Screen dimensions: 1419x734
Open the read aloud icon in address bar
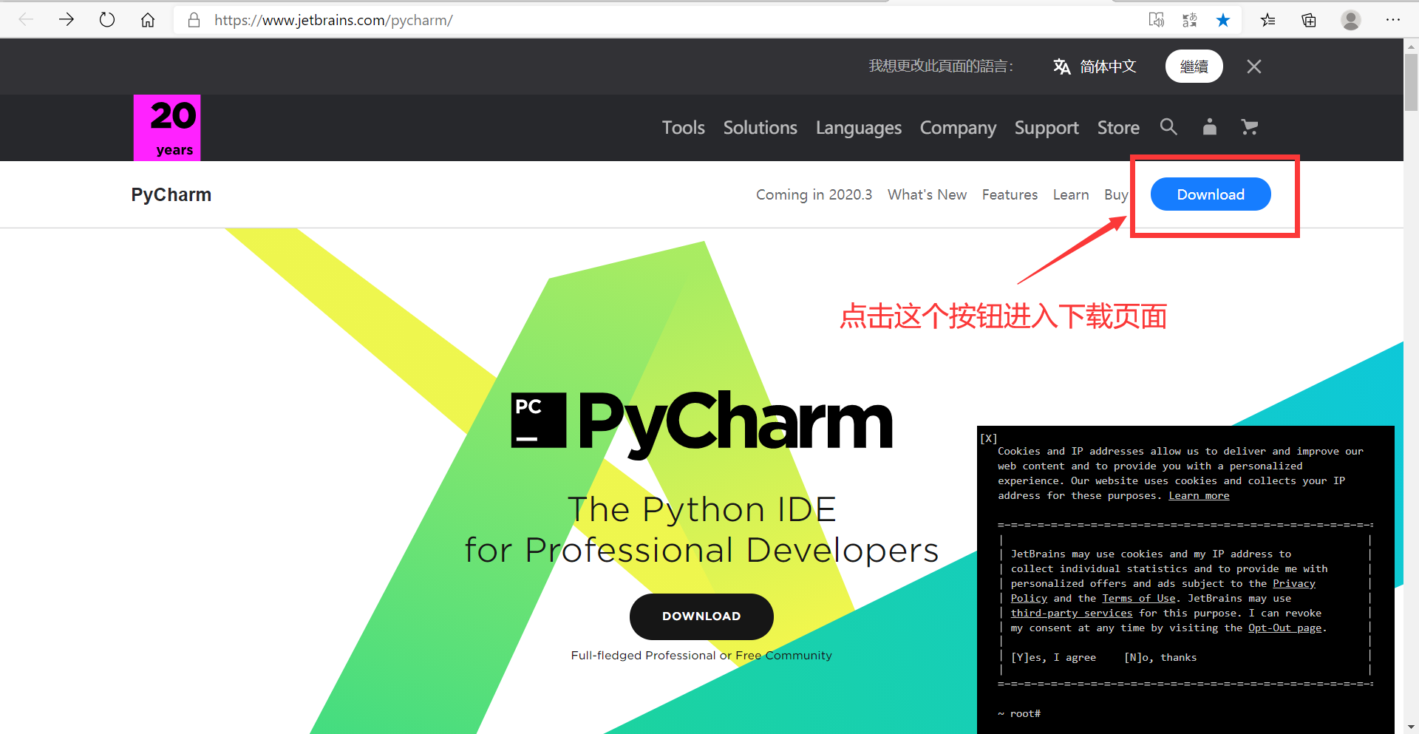(x=1157, y=20)
